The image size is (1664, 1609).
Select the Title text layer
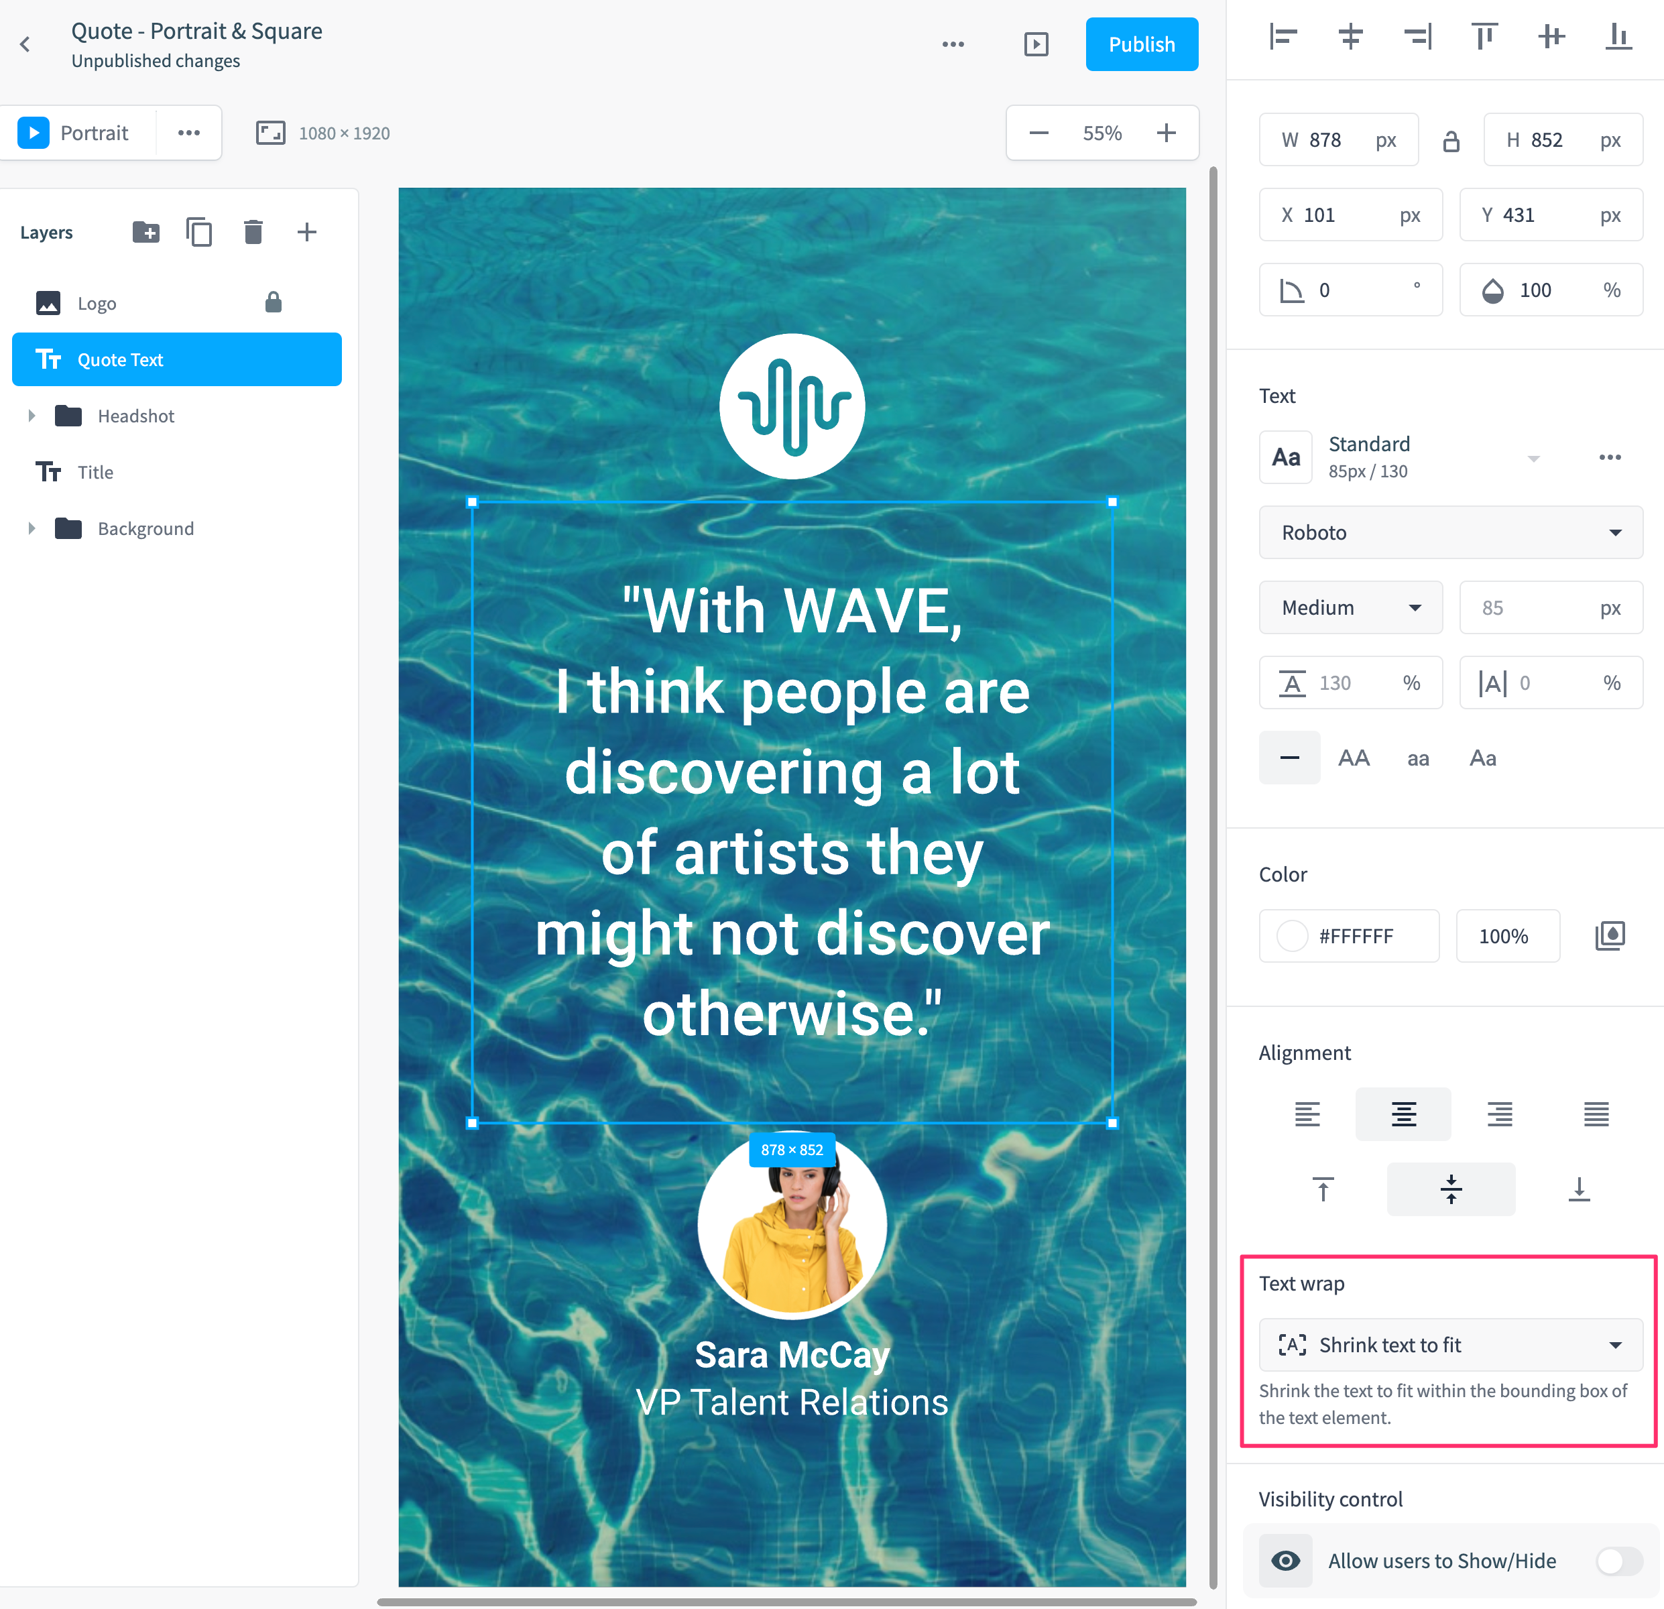176,472
